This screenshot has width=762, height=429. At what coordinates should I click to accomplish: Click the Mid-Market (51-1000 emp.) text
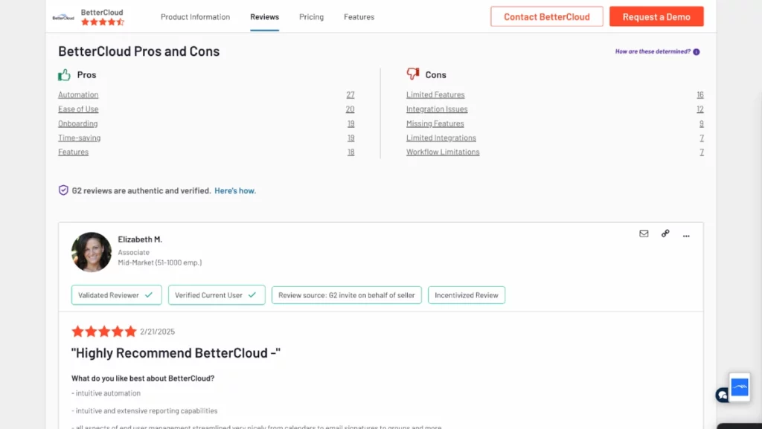coord(160,262)
